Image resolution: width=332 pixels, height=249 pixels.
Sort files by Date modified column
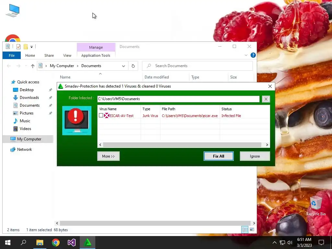pos(157,77)
